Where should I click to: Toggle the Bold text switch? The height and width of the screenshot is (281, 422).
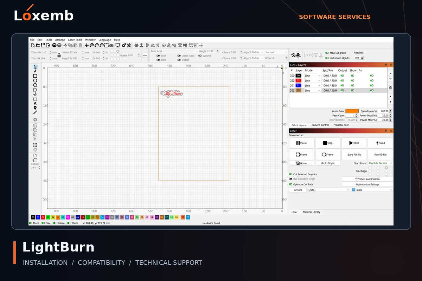tap(158, 55)
